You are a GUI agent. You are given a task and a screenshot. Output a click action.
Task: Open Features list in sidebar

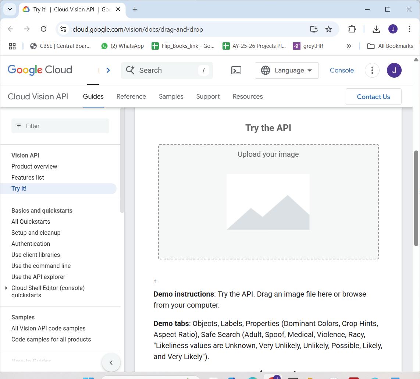tap(28, 177)
